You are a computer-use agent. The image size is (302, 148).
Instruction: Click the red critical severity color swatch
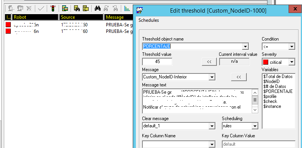coord(266,62)
